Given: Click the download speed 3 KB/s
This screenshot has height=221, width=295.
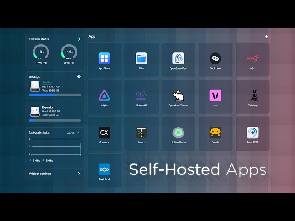Looking at the screenshot, I should (x=48, y=161).
